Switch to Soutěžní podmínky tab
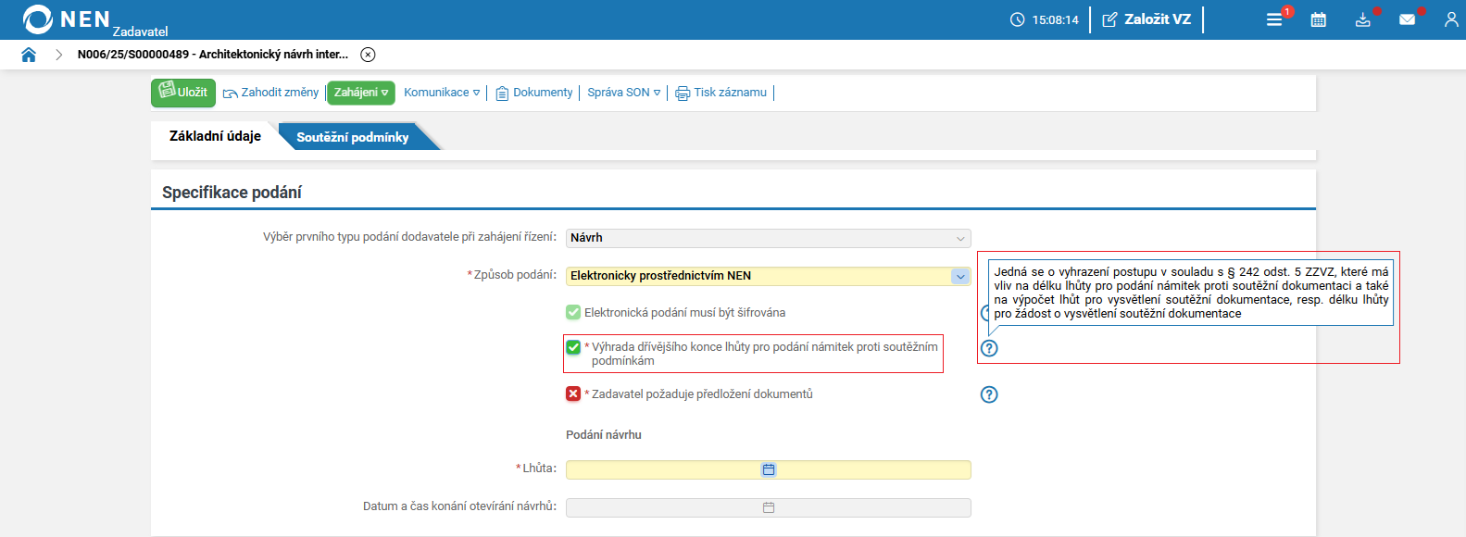The image size is (1466, 537). pyautogui.click(x=352, y=137)
